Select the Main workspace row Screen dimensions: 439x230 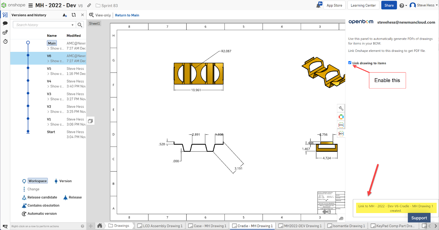click(x=48, y=46)
